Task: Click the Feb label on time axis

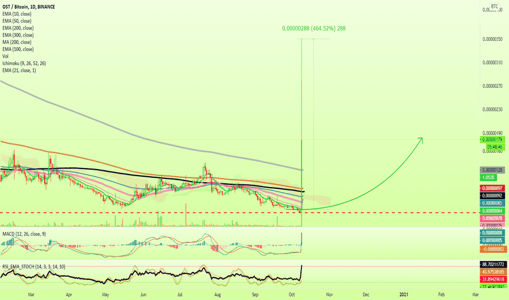Action: coord(441,295)
